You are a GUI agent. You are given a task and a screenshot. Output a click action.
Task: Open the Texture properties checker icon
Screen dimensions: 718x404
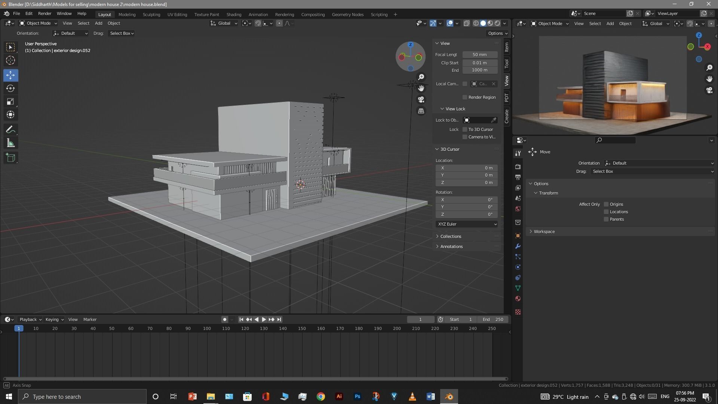click(518, 312)
